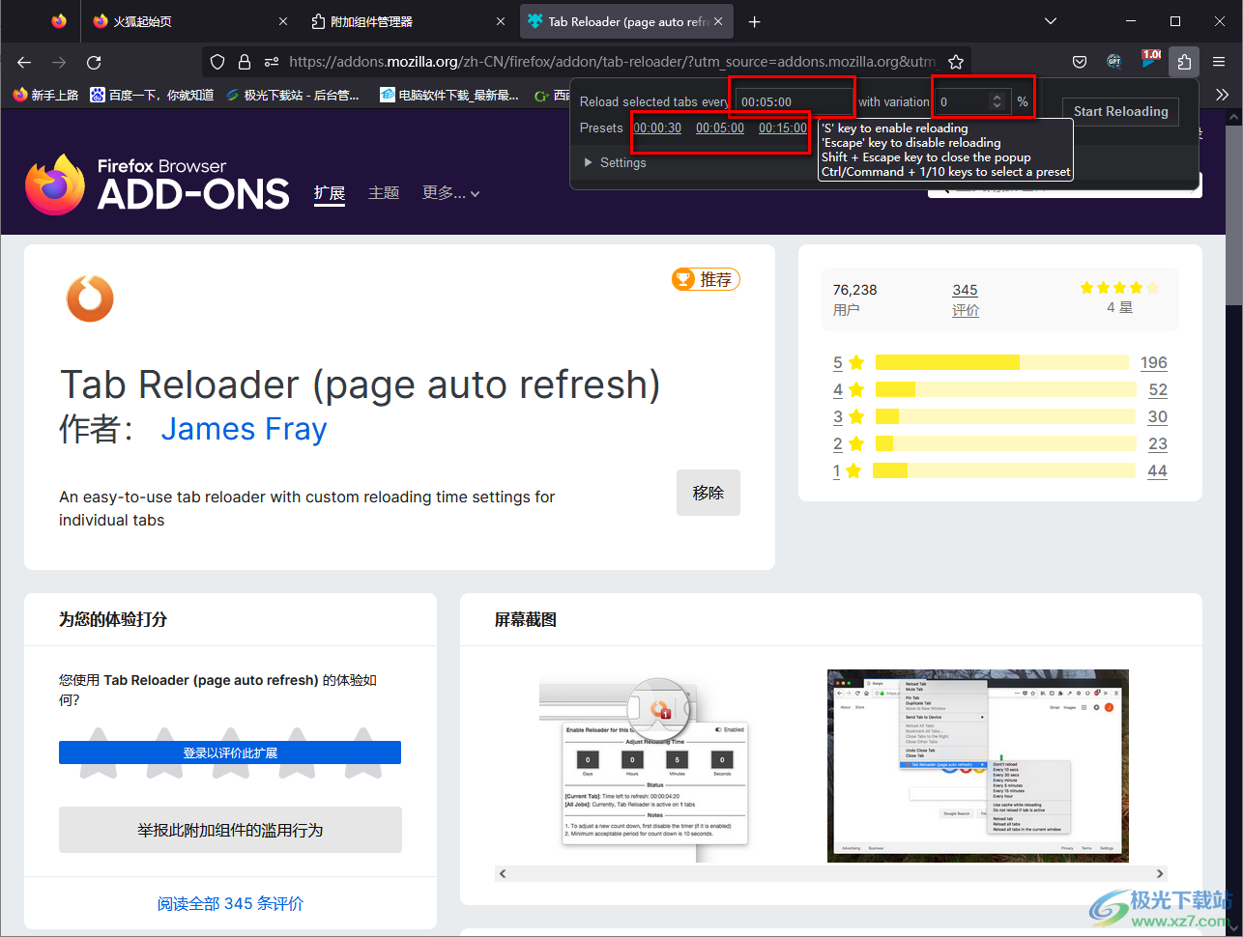Open the tracking protection shield icon

click(x=217, y=62)
